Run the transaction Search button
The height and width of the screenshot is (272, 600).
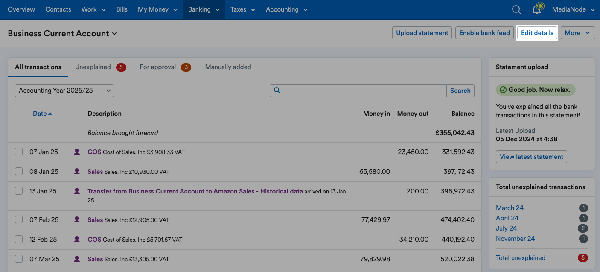pyautogui.click(x=460, y=91)
